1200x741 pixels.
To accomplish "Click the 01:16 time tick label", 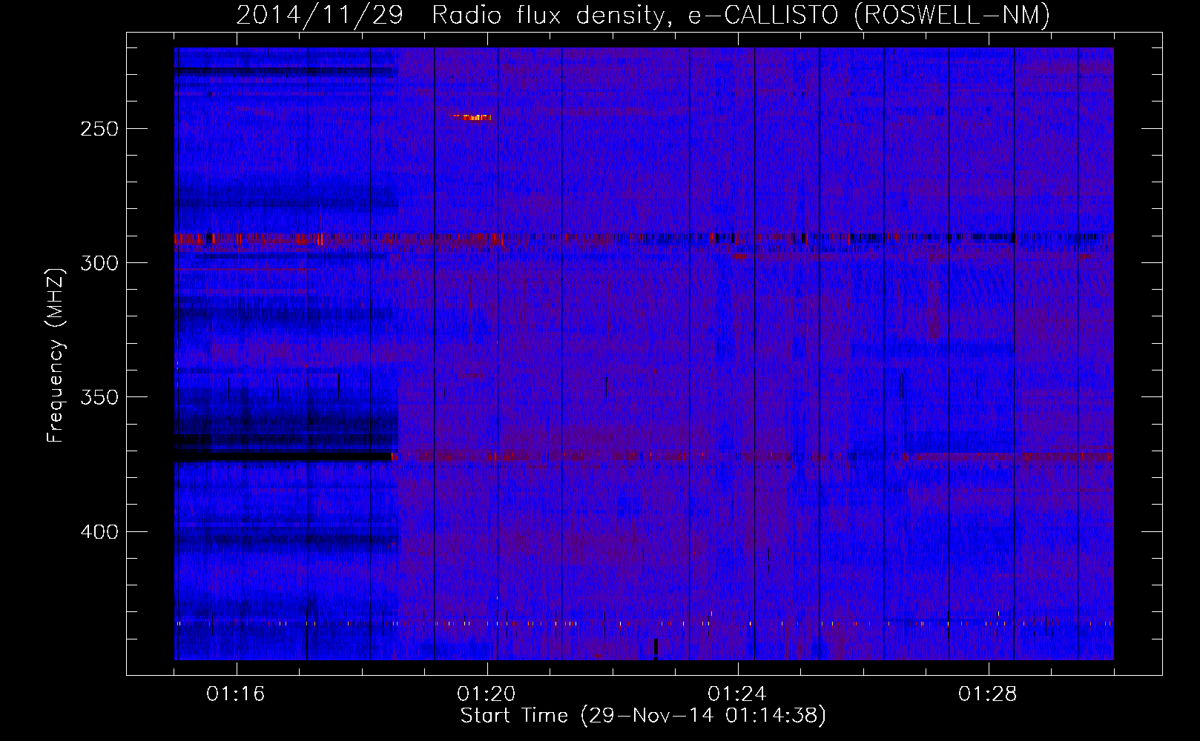I will 235,694.
